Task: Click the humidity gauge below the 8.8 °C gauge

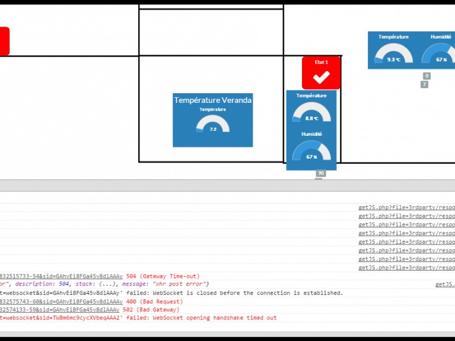Action: 311,152
